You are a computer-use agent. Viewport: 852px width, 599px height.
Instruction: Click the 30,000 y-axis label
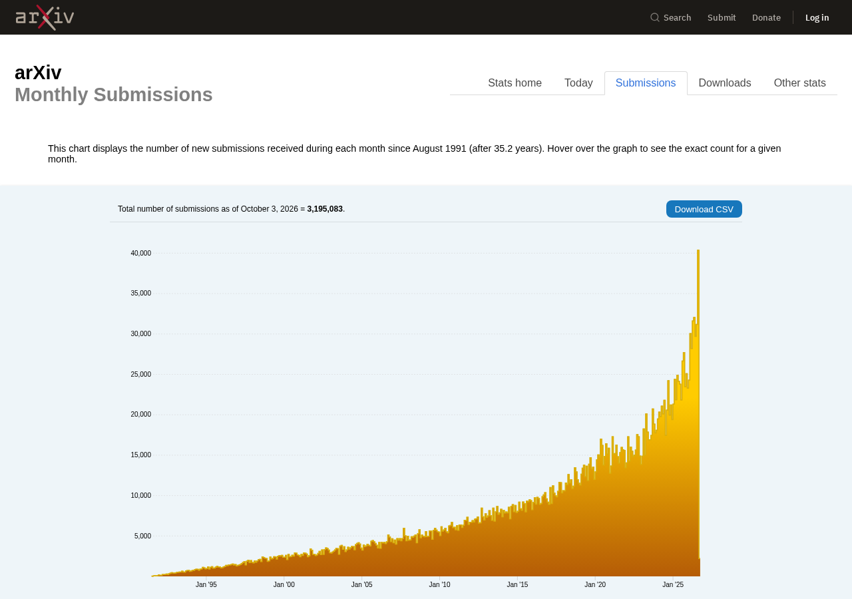(x=140, y=334)
